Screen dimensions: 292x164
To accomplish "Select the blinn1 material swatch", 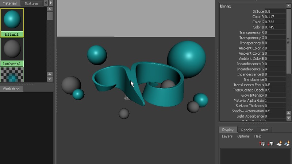I will click(12, 20).
